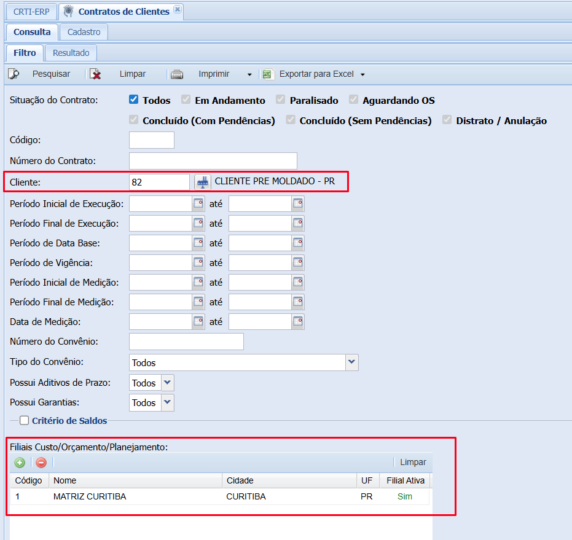Open the Tipo do Convênio dropdown

point(351,362)
